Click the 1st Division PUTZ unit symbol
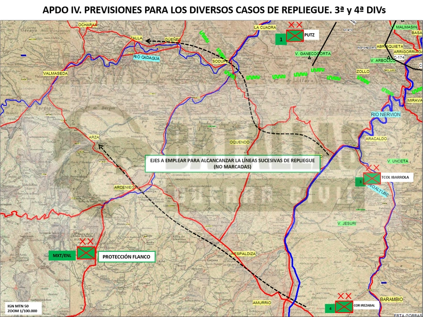This screenshot has height=317, width=423. tap(295, 35)
